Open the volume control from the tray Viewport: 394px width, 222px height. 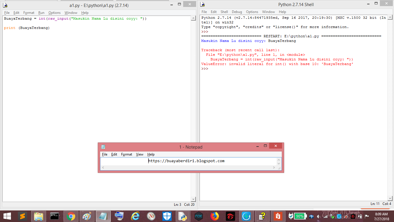pyautogui.click(x=318, y=216)
